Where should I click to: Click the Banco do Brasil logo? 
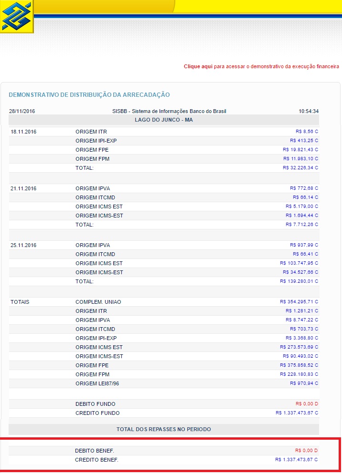pos(17,17)
